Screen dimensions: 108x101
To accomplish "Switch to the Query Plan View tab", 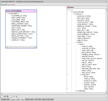I will click(48, 99).
